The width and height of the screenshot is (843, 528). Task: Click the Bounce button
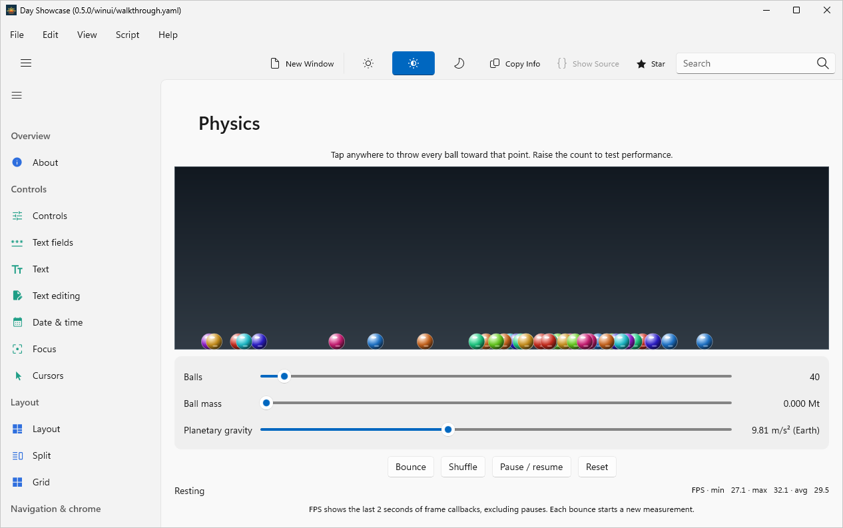411,467
